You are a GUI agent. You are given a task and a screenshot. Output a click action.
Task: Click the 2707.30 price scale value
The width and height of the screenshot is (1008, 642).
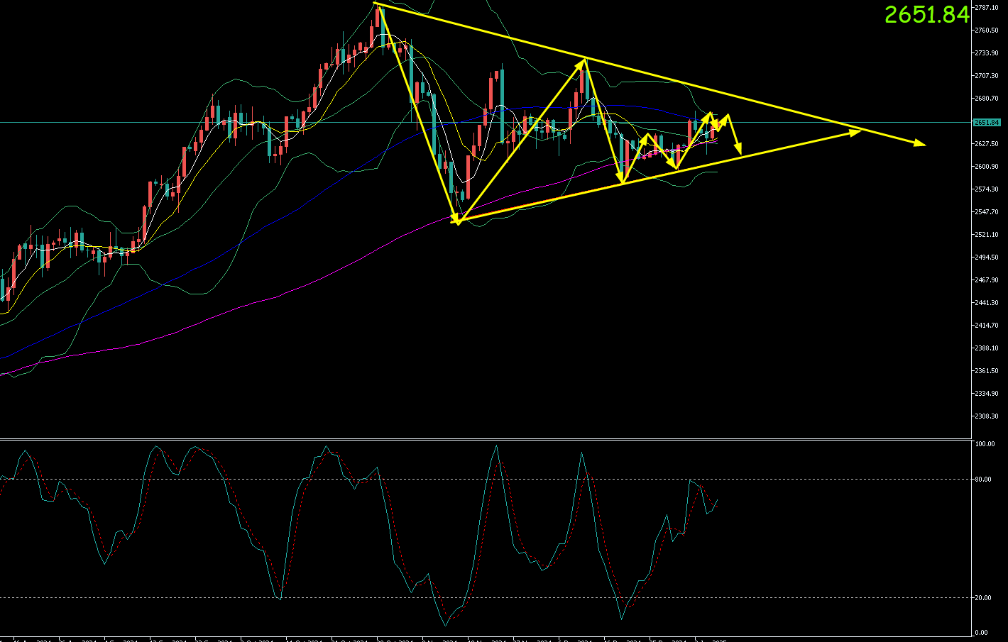(x=987, y=76)
